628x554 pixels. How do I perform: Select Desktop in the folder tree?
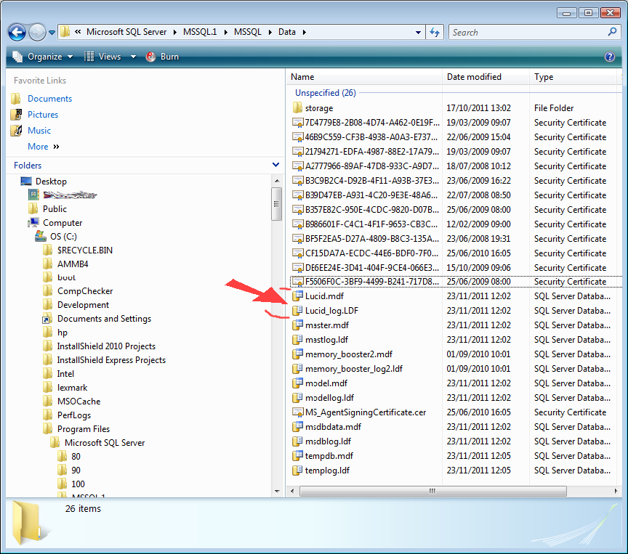[x=51, y=182]
